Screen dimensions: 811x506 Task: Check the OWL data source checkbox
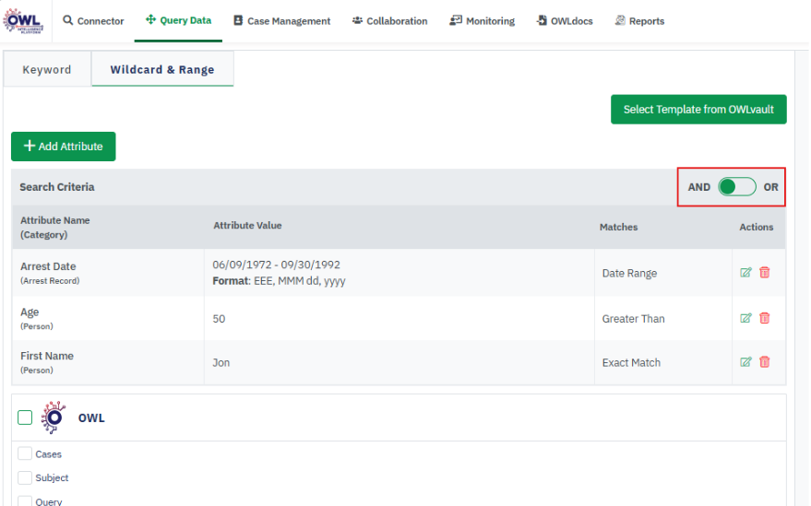25,418
